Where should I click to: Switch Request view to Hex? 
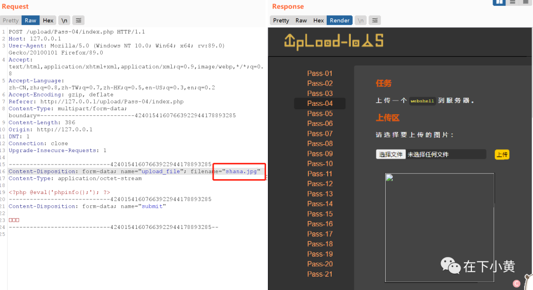(48, 20)
